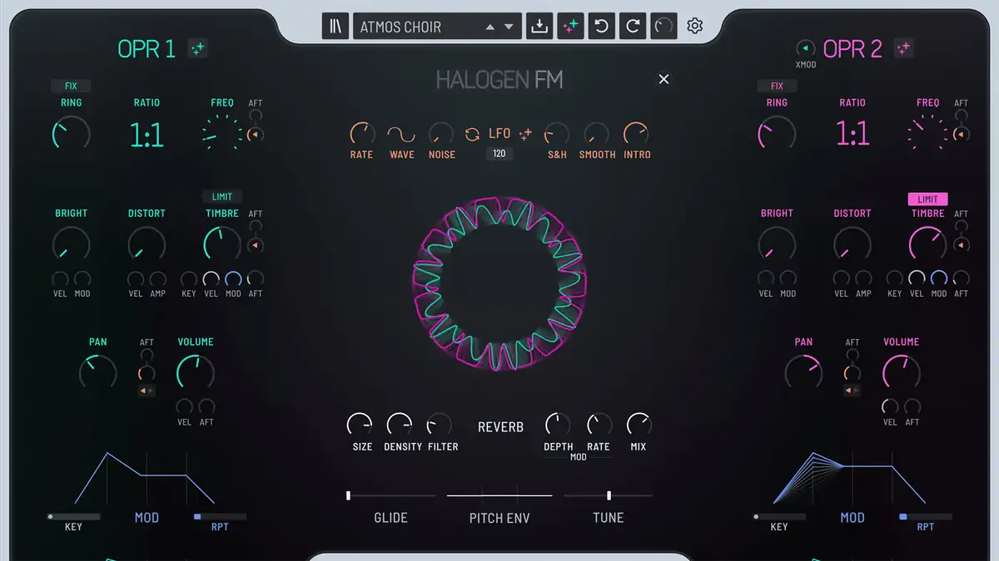The image size is (999, 561).
Task: Click the PITCH ENV control
Action: [499, 495]
